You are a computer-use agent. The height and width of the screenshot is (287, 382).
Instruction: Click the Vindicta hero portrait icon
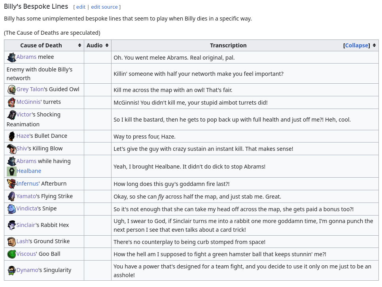pyautogui.click(x=11, y=209)
